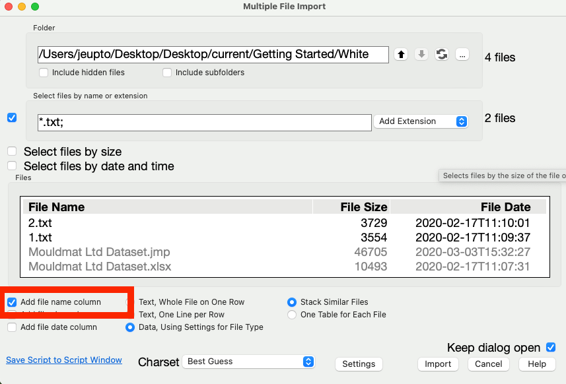Click the up folder arrow icon
This screenshot has height=384, width=566.
(401, 55)
